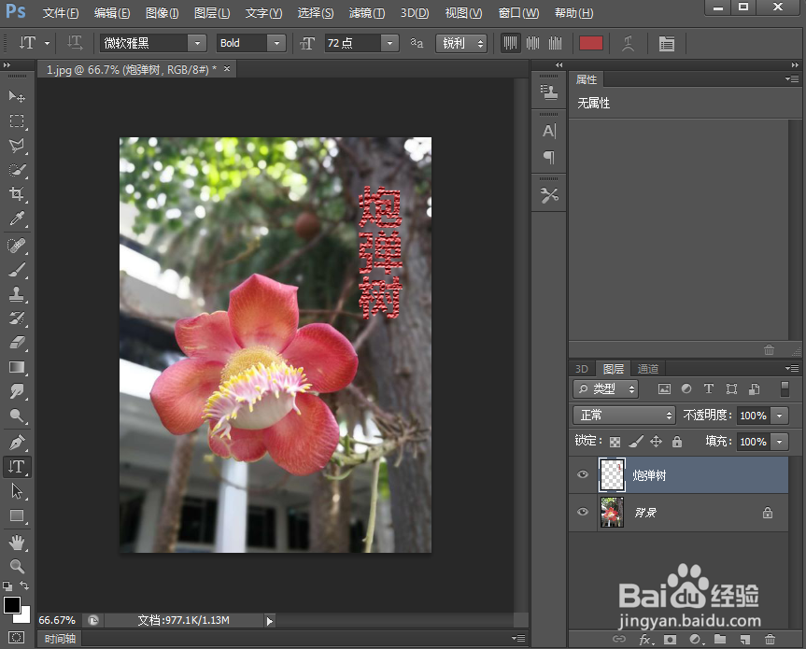Select the Hand tool
Screen dimensions: 806x649
(x=17, y=543)
